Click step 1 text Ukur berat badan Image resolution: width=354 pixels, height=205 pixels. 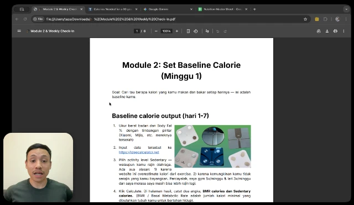coord(145,133)
